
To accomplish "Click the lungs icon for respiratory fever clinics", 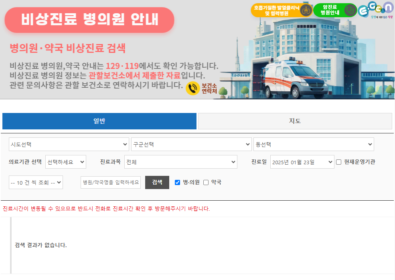I will (306, 10).
